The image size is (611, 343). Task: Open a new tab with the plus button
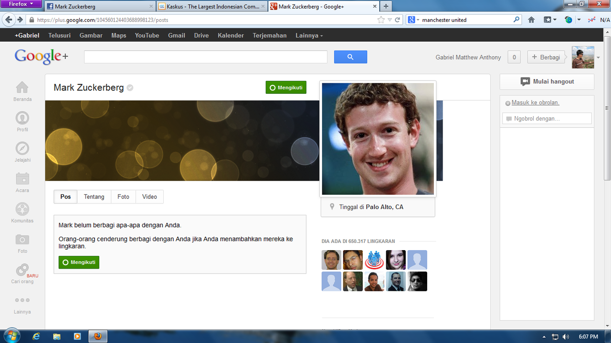click(386, 6)
